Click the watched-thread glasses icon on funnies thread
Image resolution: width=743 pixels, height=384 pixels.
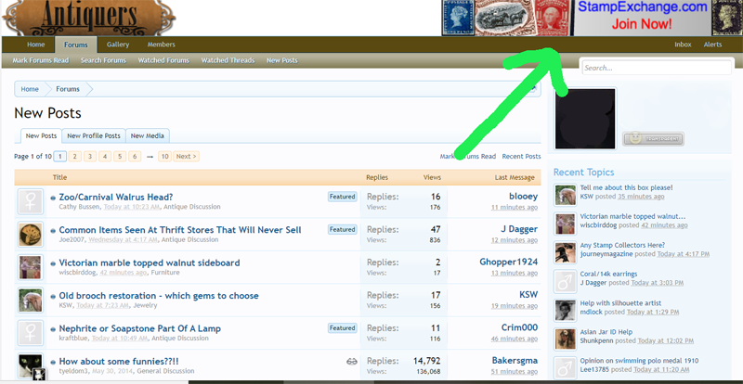pos(352,361)
